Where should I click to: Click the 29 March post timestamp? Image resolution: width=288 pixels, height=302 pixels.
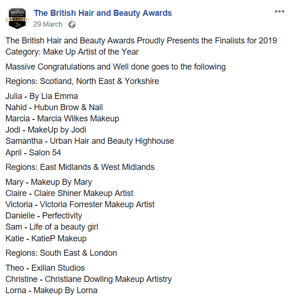(48, 24)
